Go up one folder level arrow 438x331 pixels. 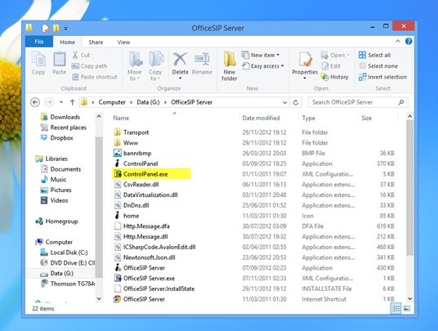click(73, 102)
